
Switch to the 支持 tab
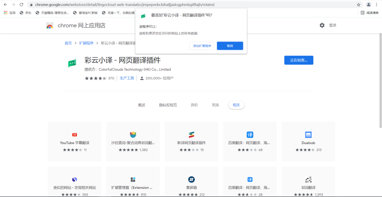[x=215, y=105]
